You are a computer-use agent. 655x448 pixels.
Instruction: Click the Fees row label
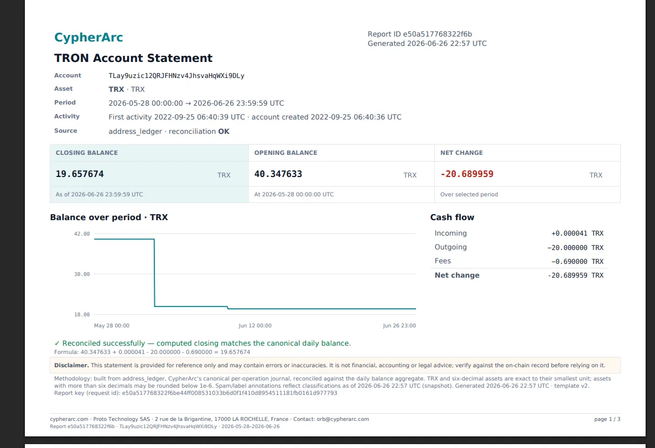pos(443,261)
